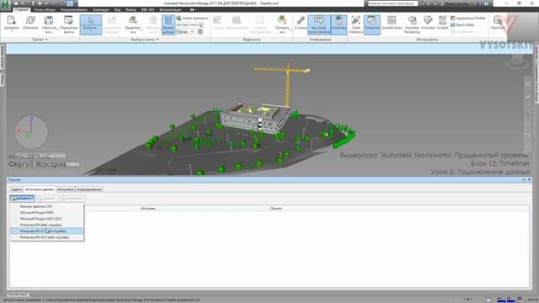The height and width of the screenshot is (303, 539).
Task: Open Appearance Profiler
Action: pos(468,19)
